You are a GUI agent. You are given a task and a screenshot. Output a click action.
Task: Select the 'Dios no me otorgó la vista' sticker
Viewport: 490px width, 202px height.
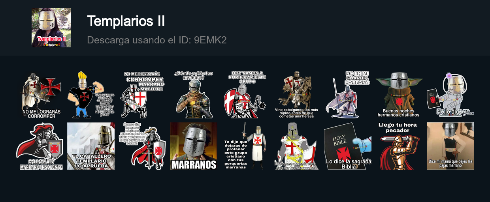296,146
